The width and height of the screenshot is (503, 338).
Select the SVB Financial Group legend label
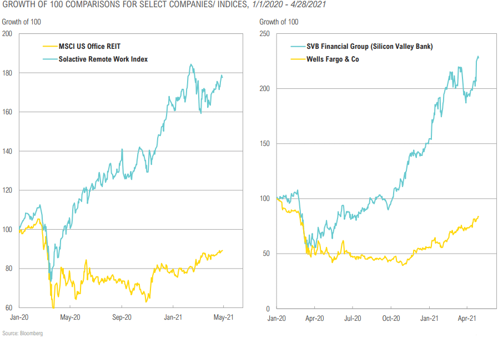[x=370, y=46]
